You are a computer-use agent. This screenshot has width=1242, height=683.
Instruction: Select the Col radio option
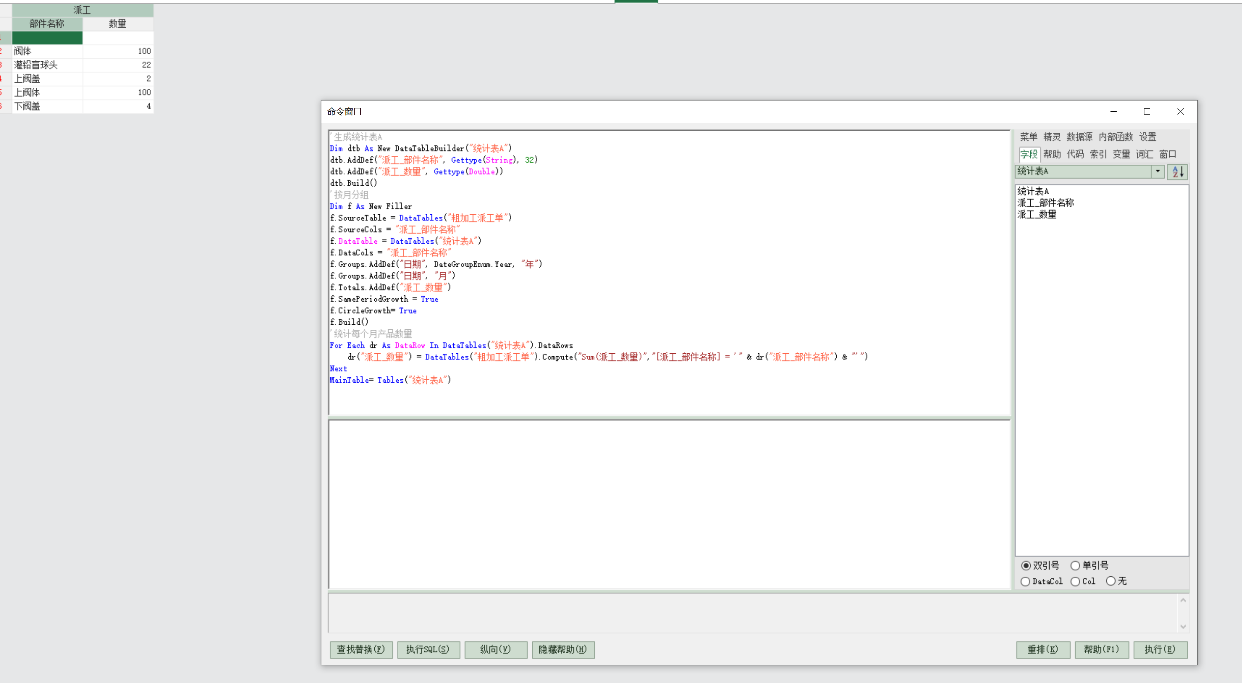pyautogui.click(x=1083, y=581)
